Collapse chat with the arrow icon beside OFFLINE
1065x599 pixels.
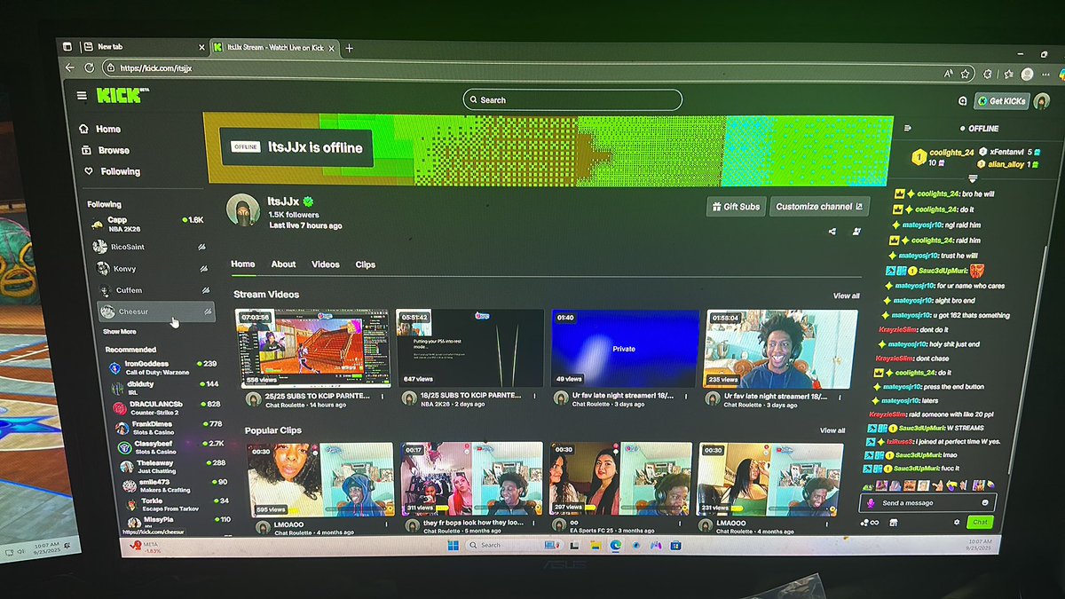907,129
